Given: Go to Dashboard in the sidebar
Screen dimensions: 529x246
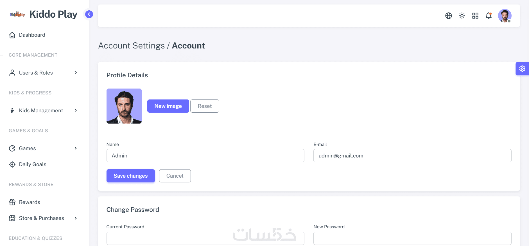Looking at the screenshot, I should tap(32, 35).
